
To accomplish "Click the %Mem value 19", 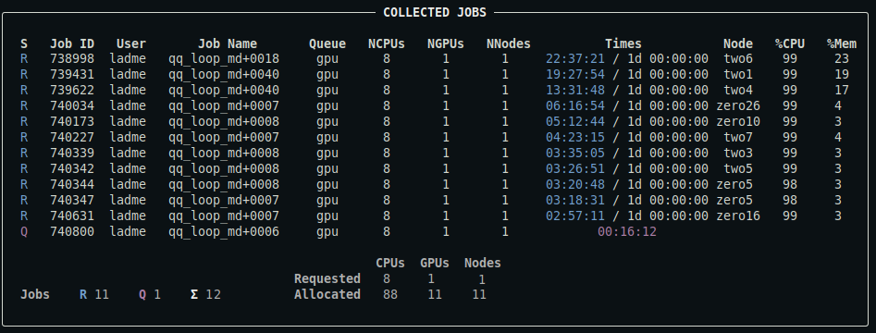I will (842, 74).
